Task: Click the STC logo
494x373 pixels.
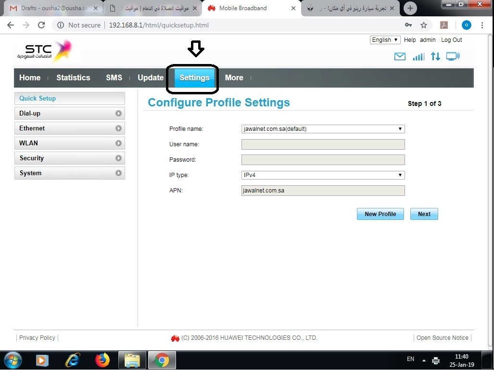Action: (x=44, y=51)
